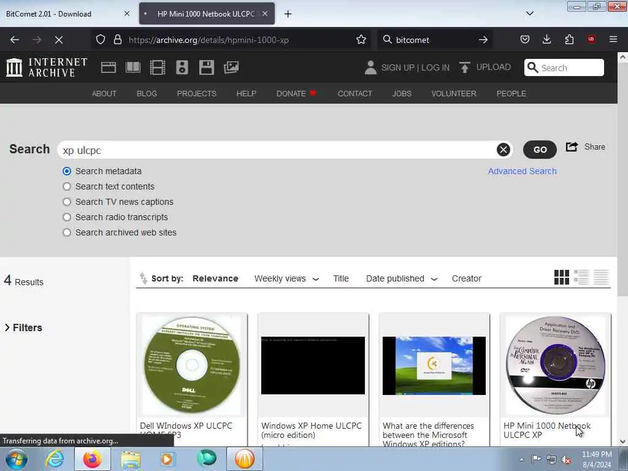Click the GO search button

540,150
